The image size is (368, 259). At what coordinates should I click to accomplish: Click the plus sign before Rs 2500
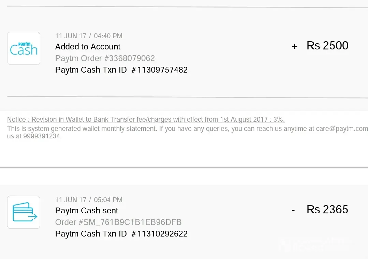click(295, 46)
